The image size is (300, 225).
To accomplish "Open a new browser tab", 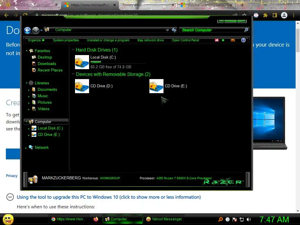I will [242, 5].
